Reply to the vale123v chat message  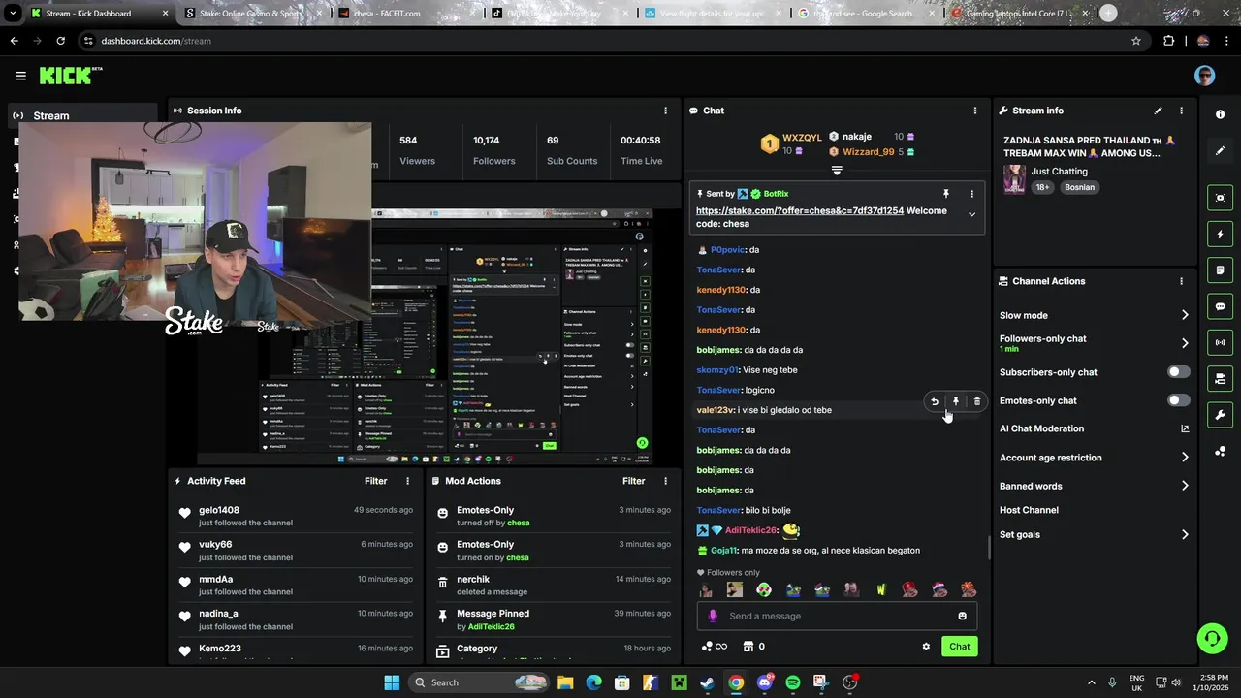coord(935,401)
